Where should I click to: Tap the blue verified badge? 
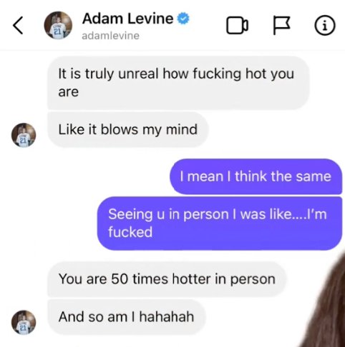tap(183, 19)
